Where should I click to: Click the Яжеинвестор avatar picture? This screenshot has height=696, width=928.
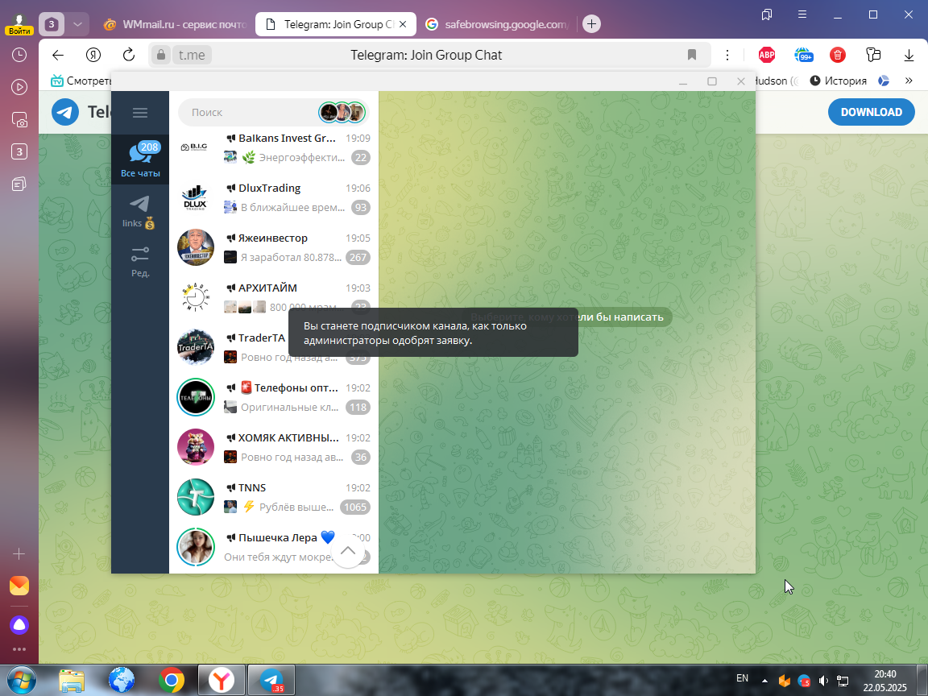195,247
